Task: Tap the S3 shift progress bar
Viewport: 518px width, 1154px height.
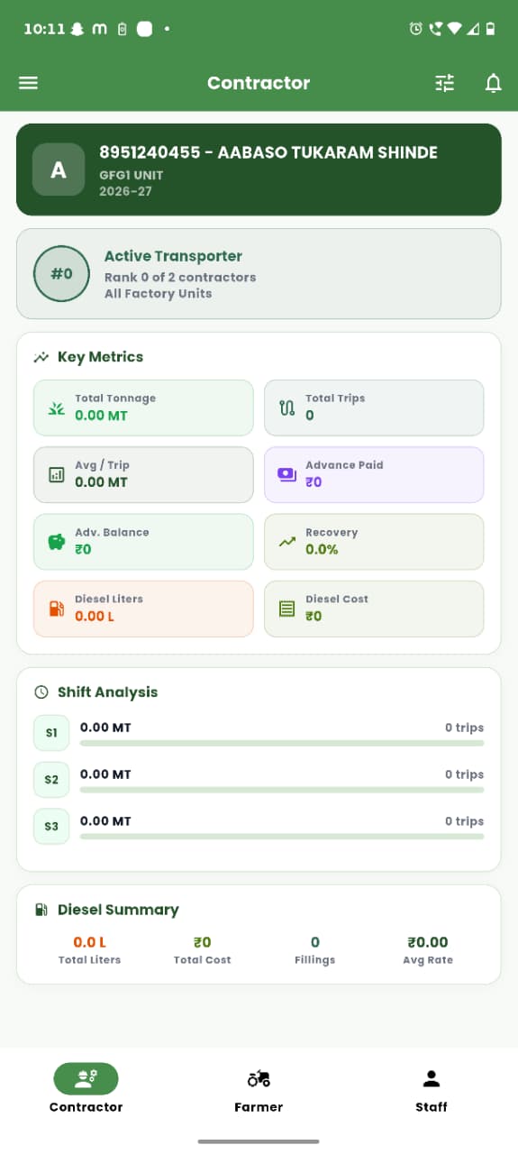Action: click(x=282, y=837)
